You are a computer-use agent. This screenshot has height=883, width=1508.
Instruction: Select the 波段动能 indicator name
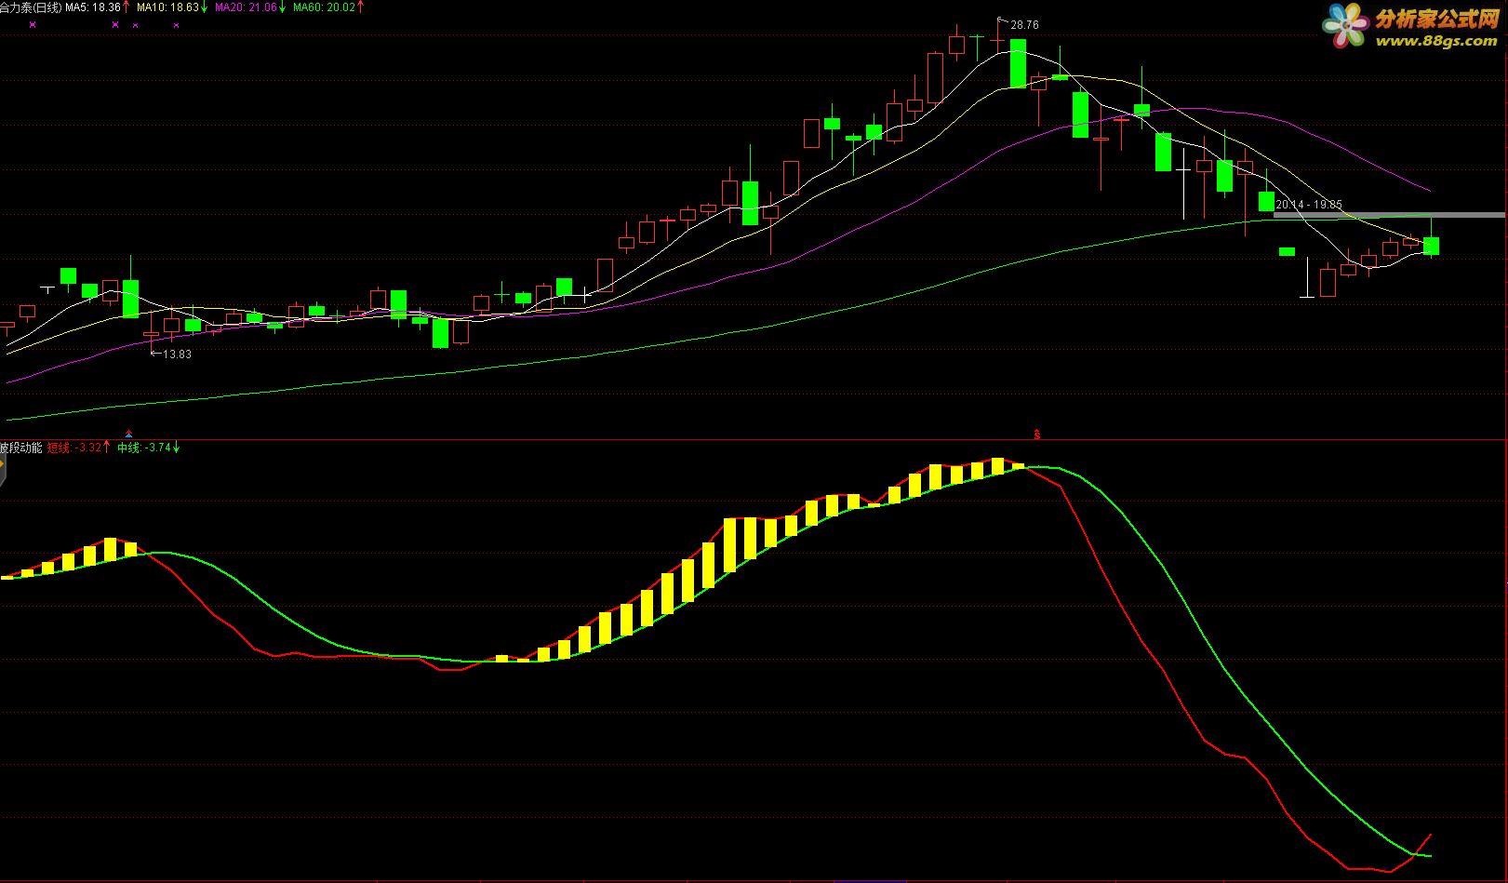(20, 448)
